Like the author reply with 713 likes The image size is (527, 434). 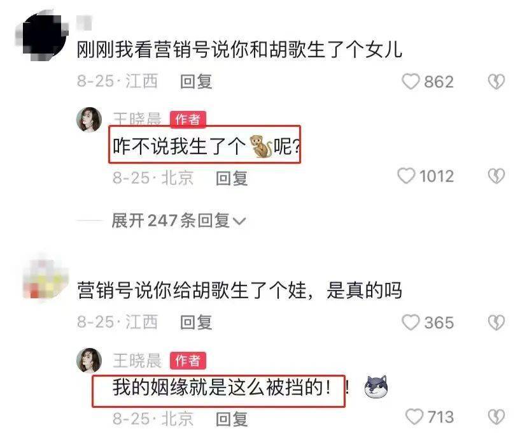tap(414, 417)
